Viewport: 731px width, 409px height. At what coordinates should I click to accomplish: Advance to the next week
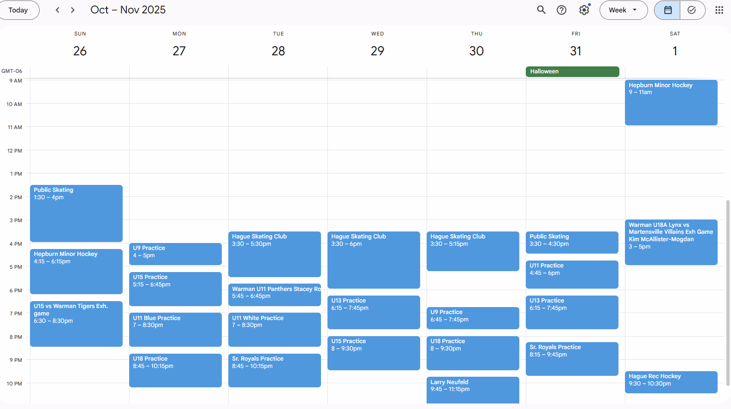tap(73, 10)
